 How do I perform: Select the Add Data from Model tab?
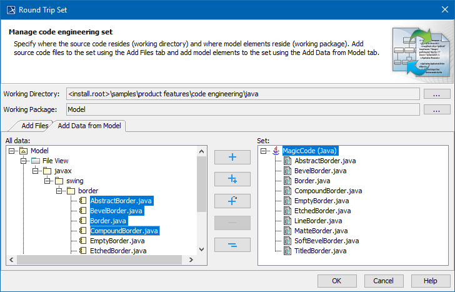tap(89, 126)
